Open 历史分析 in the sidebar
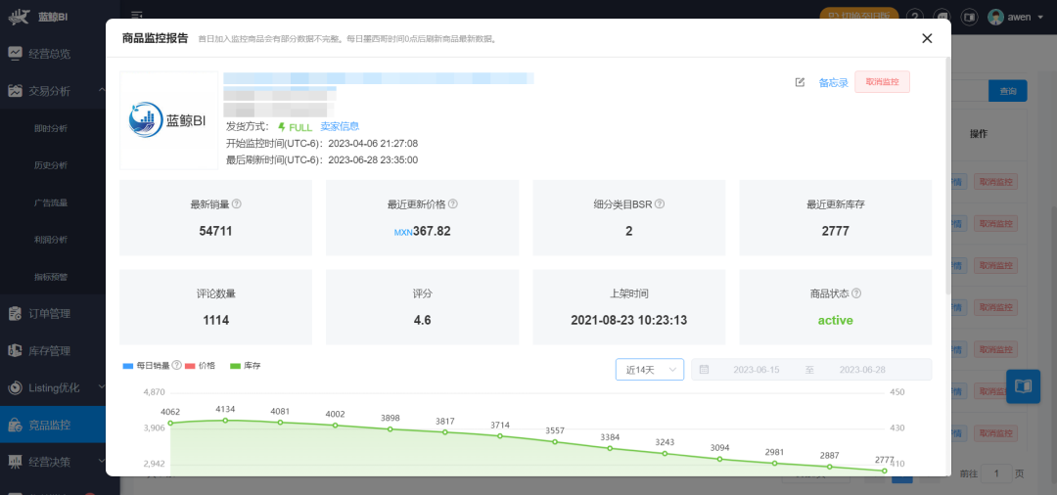This screenshot has height=495, width=1057. (x=51, y=165)
